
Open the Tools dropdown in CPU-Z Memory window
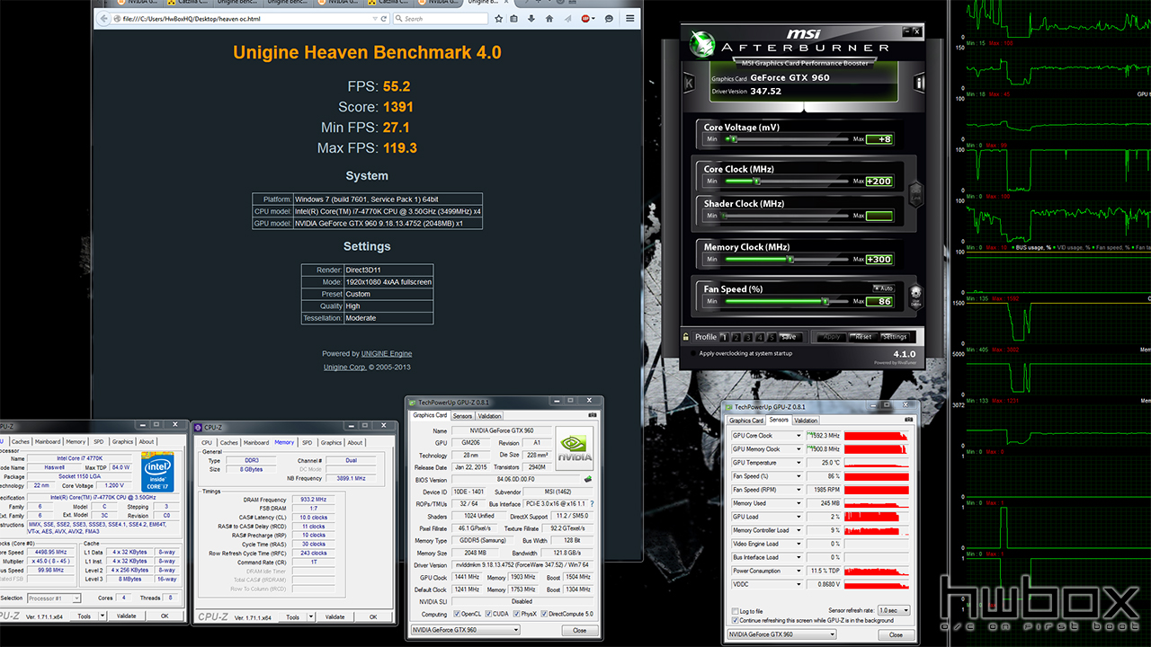pos(309,616)
